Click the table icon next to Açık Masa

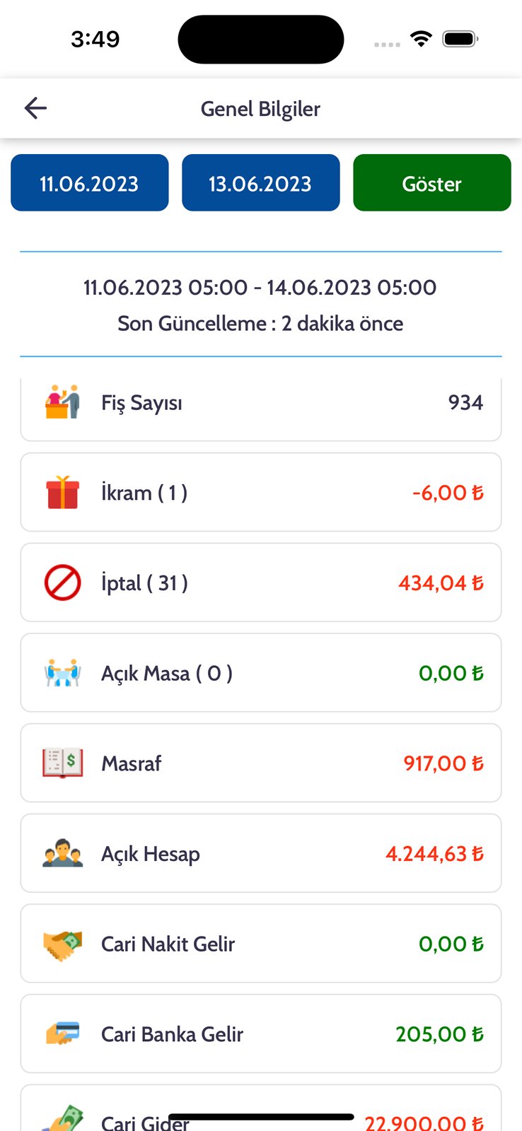click(62, 673)
